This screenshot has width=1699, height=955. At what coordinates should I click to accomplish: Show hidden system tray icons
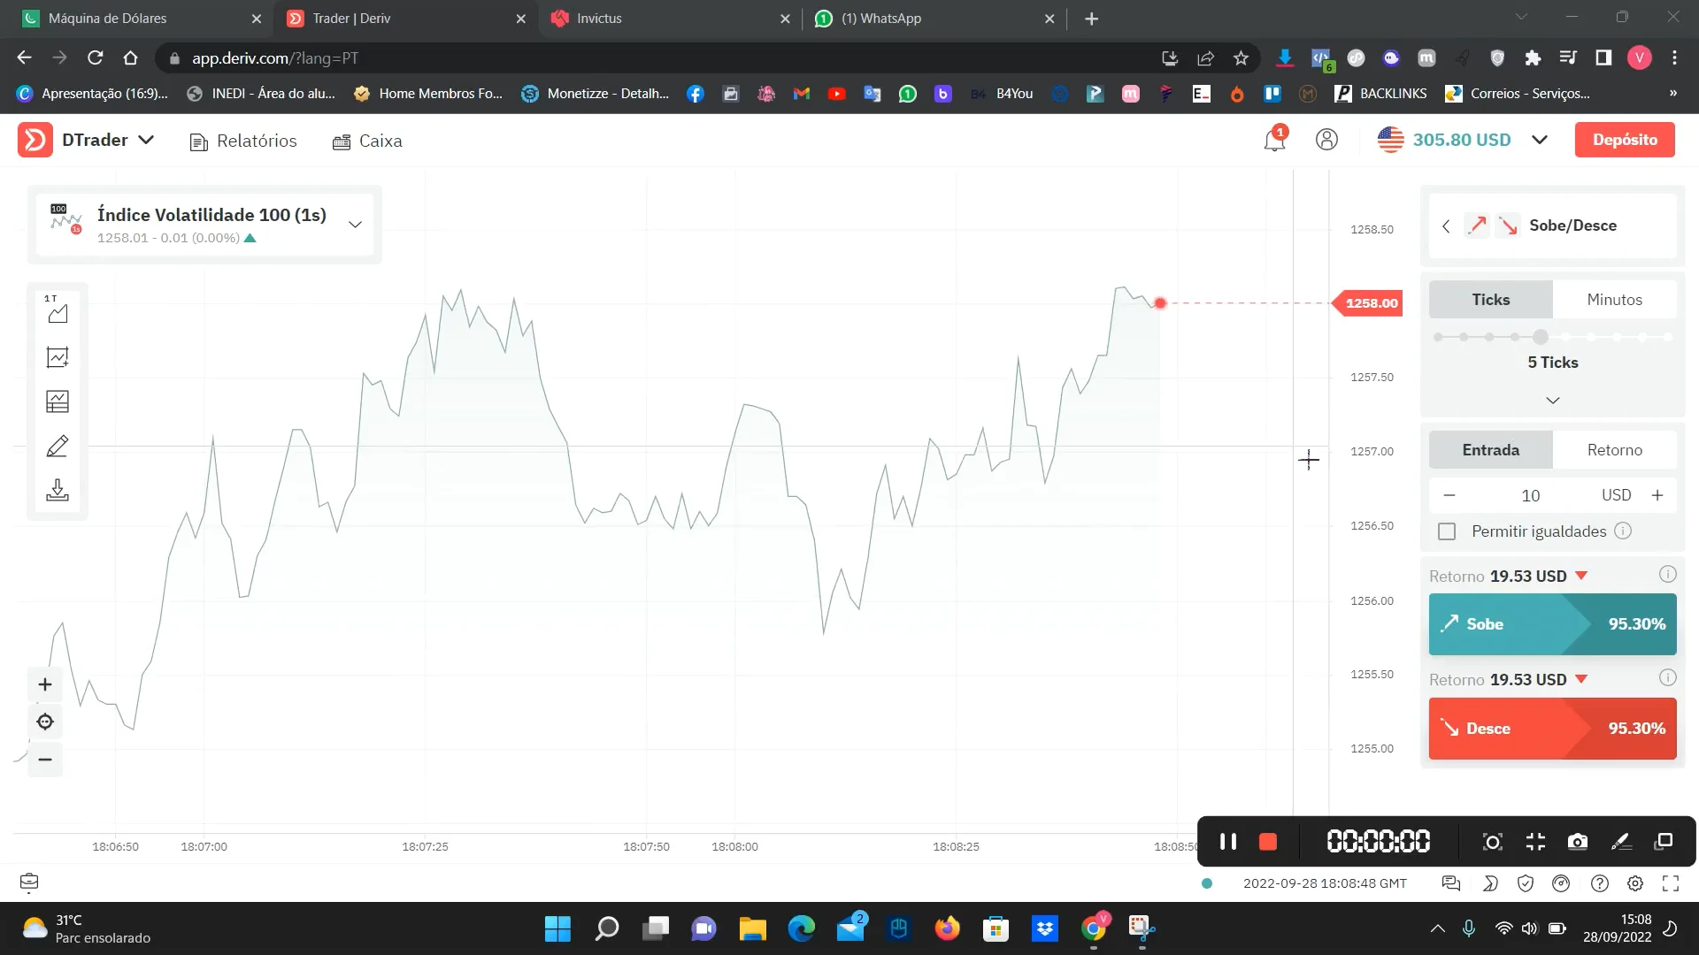point(1438,928)
